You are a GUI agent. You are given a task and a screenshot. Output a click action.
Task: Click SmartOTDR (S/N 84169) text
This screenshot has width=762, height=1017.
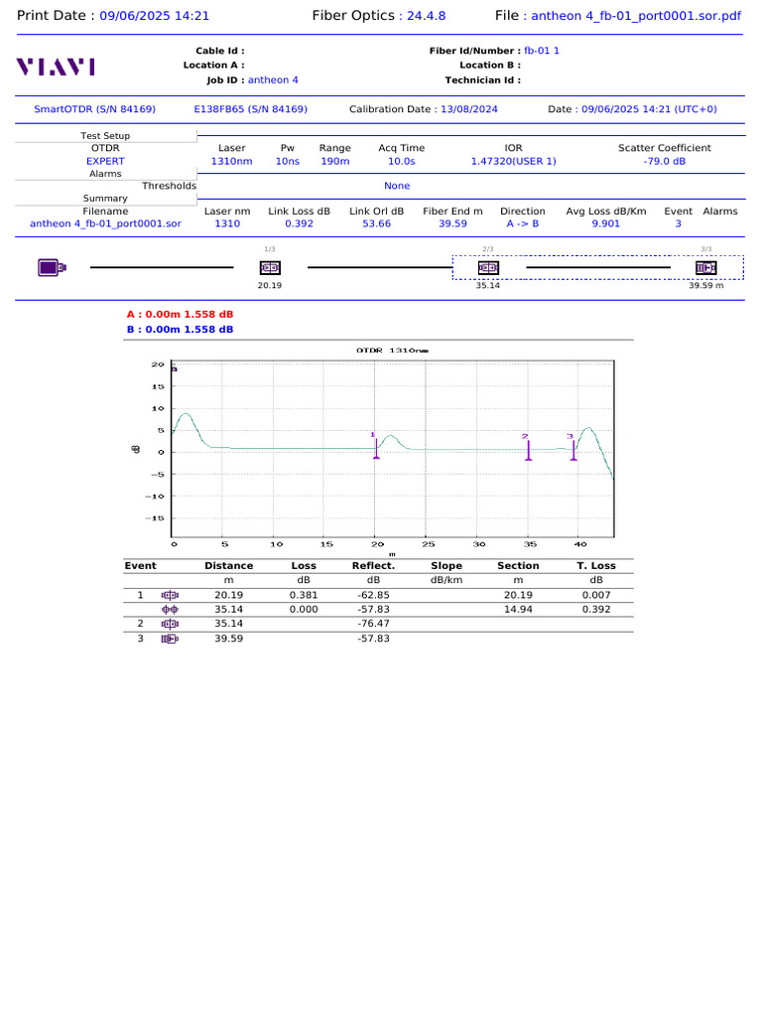tap(94, 109)
